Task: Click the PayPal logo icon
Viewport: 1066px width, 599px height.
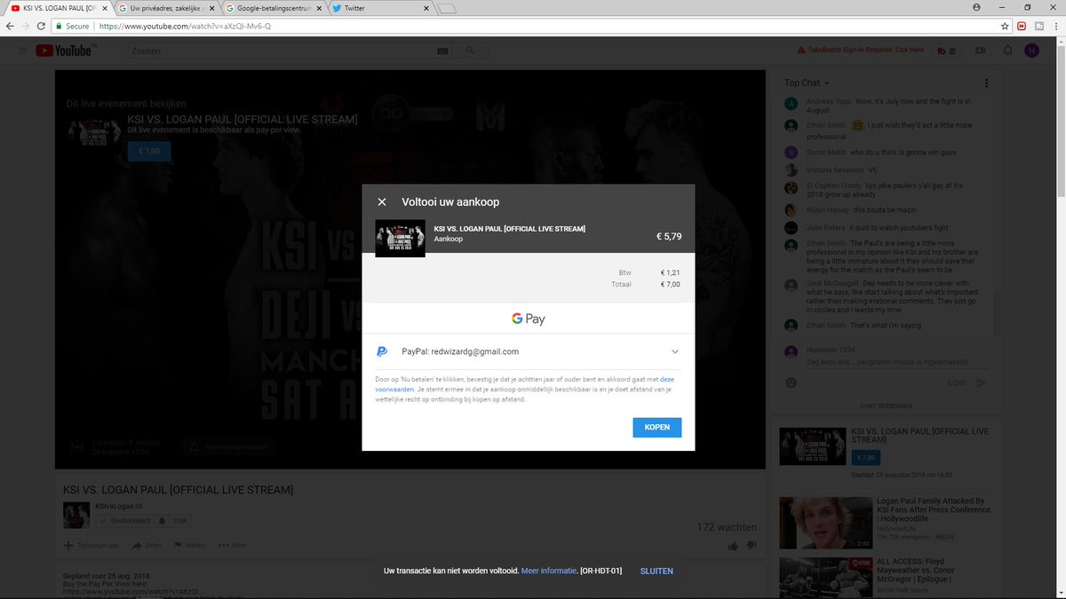Action: pyautogui.click(x=382, y=351)
